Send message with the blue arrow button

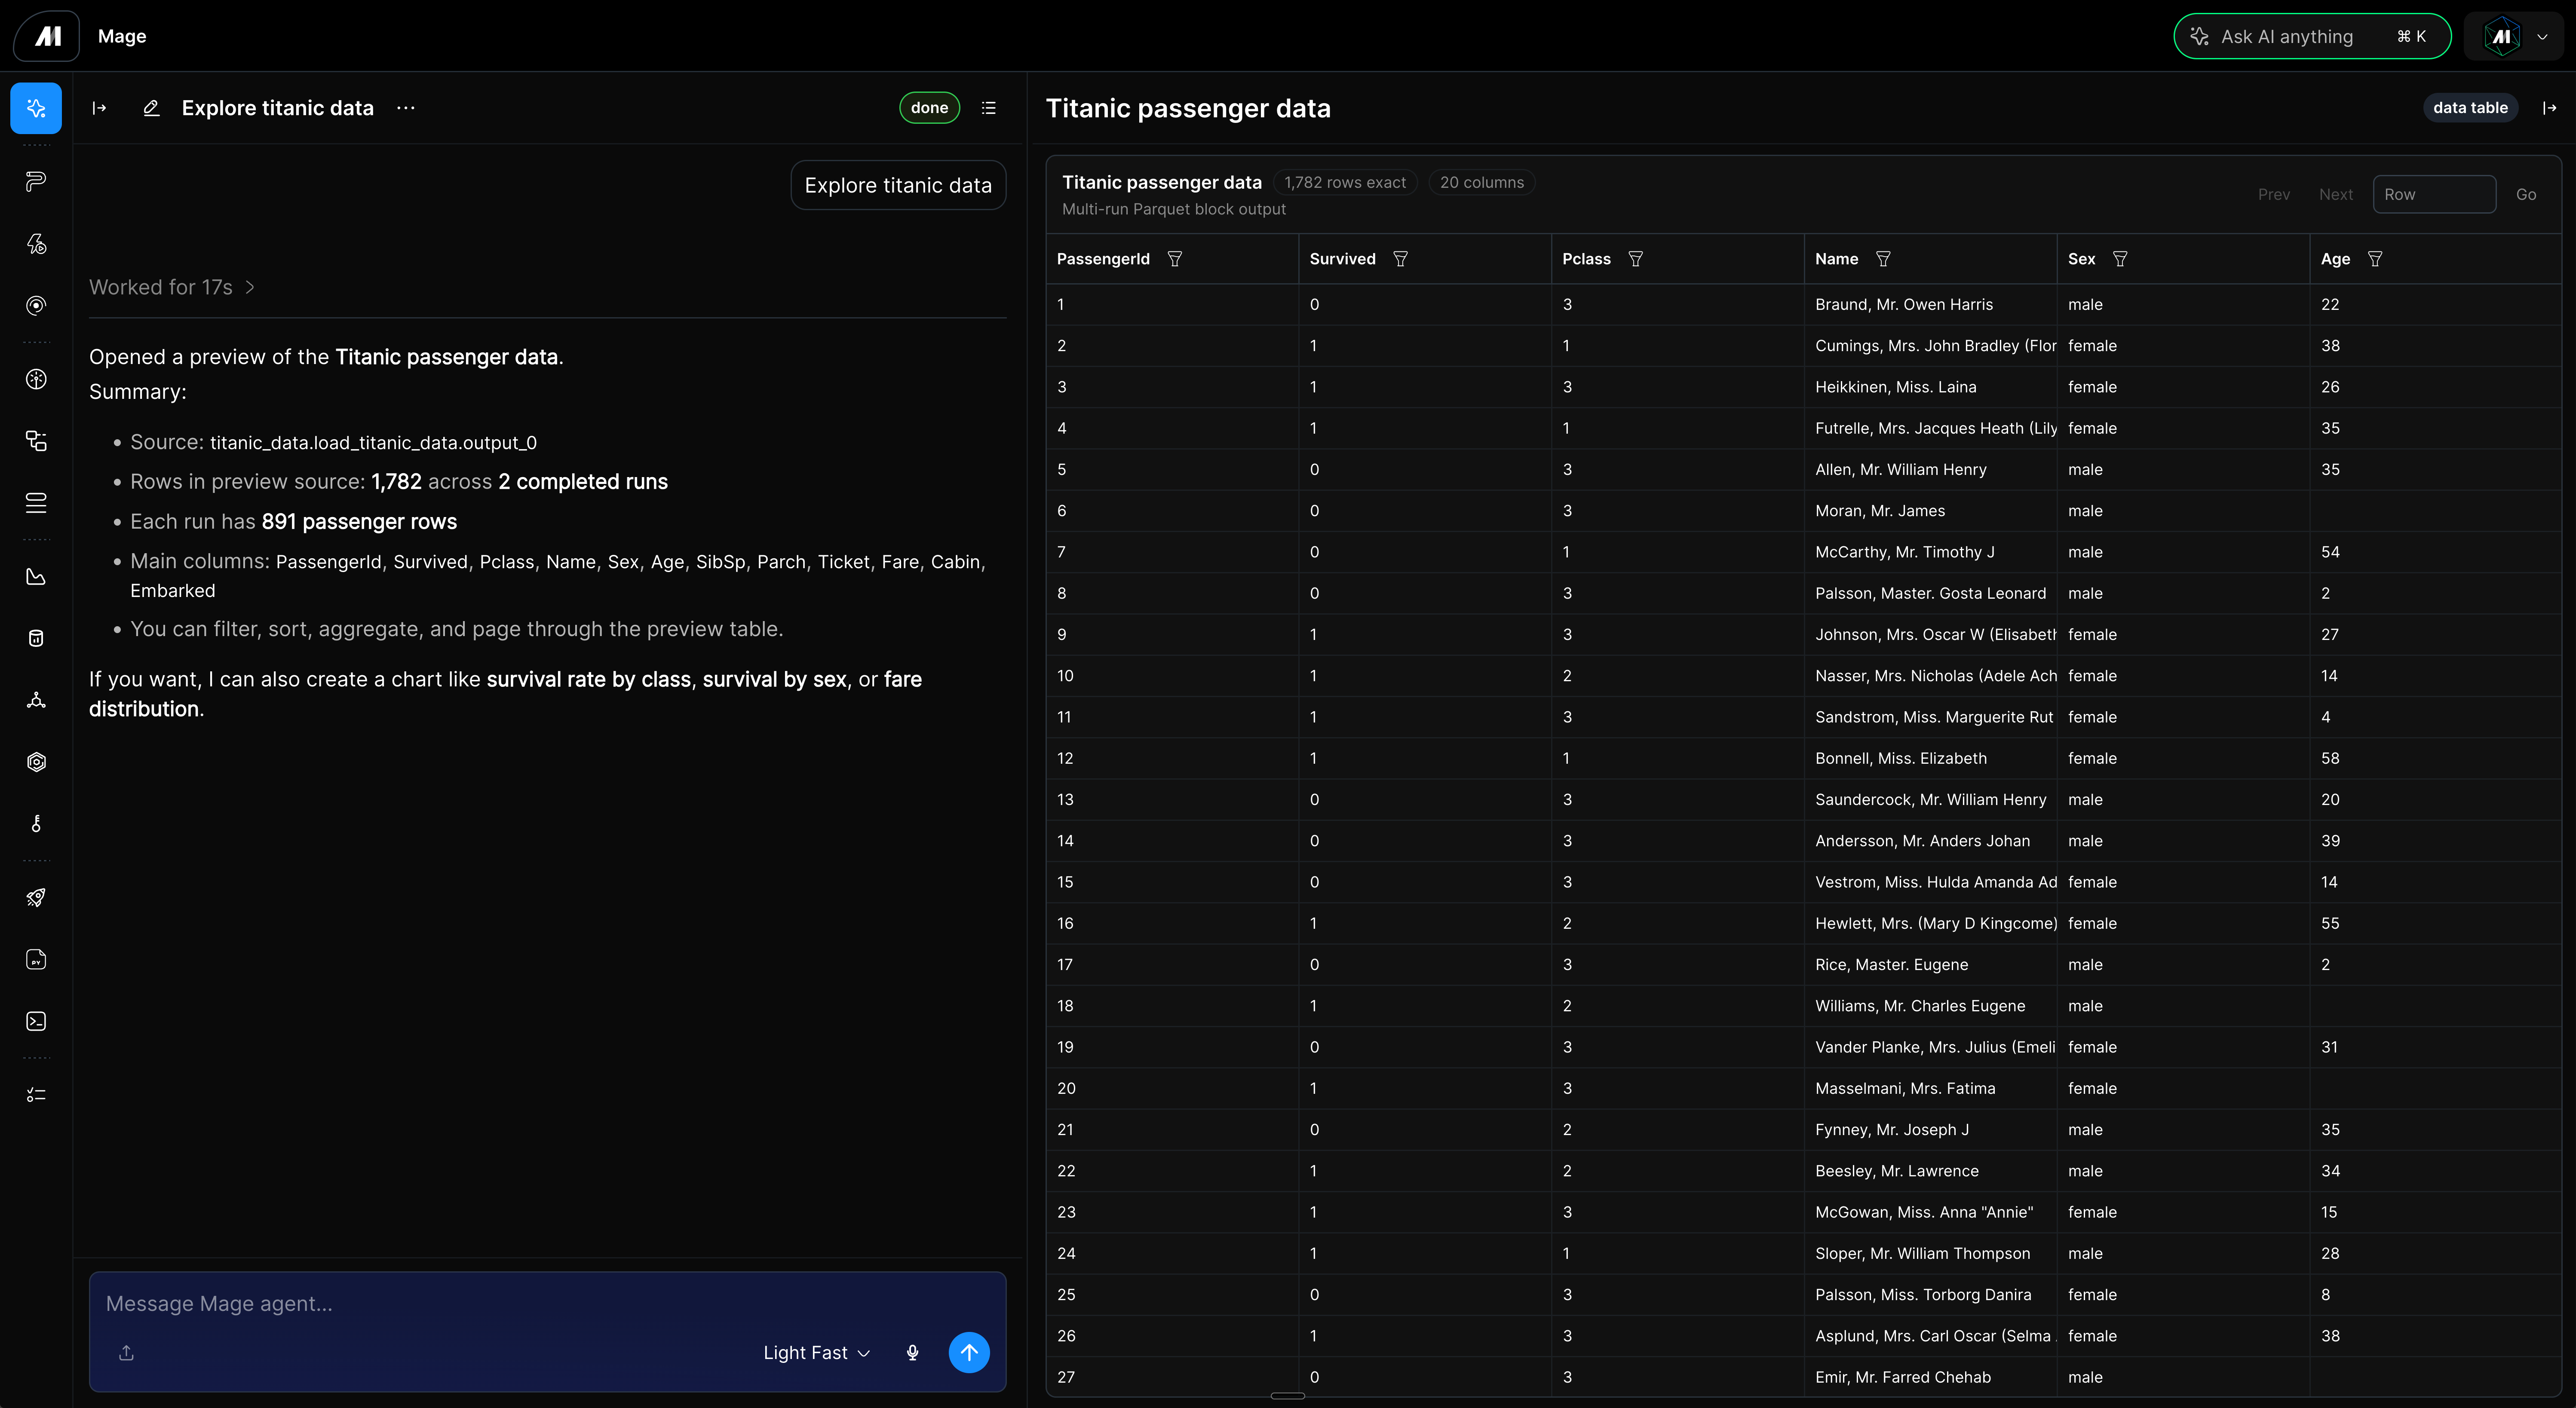969,1352
